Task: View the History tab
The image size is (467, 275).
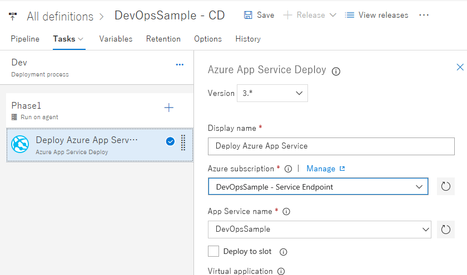Action: coord(248,39)
